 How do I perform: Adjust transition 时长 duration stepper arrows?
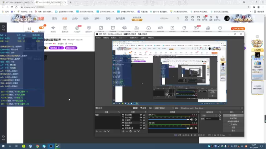(x=220, y=119)
